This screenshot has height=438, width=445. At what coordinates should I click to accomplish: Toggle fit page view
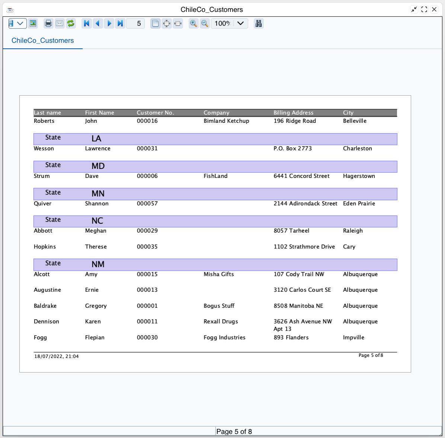pos(167,23)
